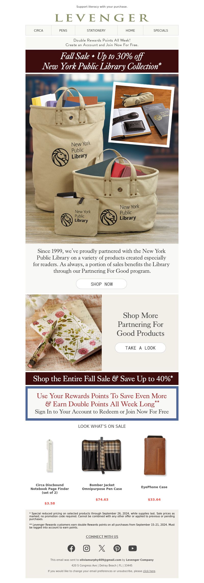
Task: Click the Shop Now button
Action: [x=101, y=284]
